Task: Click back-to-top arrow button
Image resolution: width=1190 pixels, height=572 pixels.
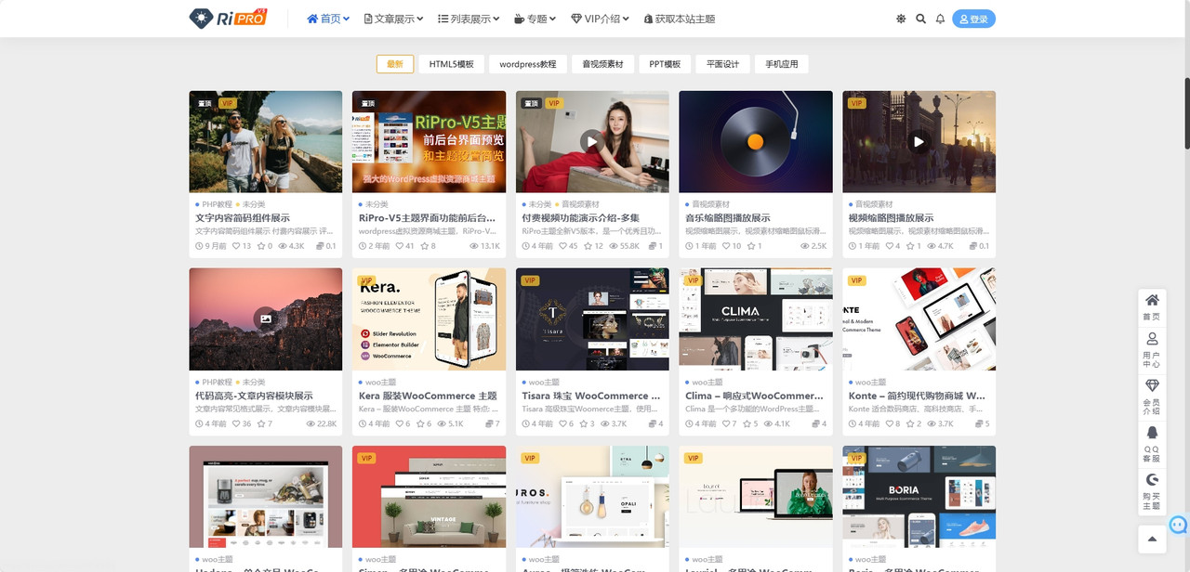Action: click(x=1152, y=539)
